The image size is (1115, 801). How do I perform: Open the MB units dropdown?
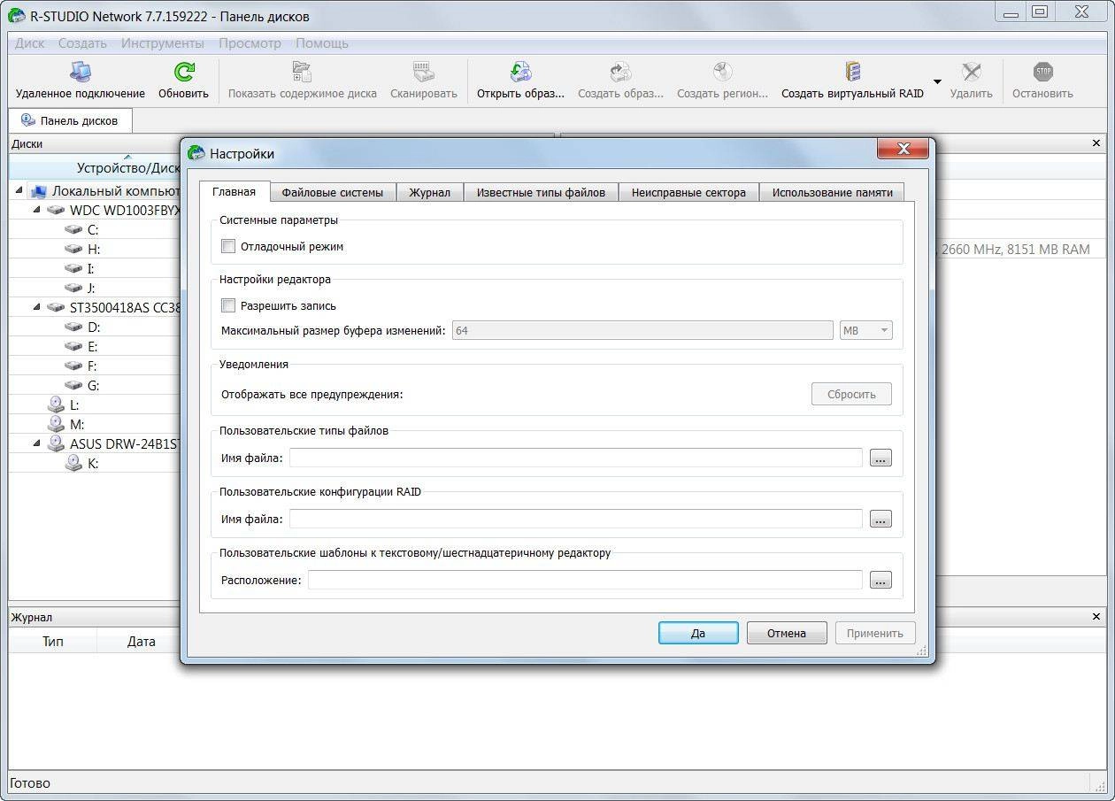point(865,330)
